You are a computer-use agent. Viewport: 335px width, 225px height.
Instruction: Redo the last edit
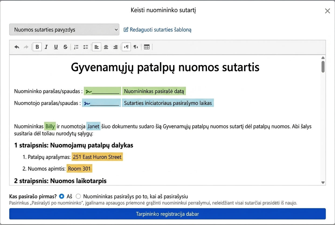click(26, 47)
